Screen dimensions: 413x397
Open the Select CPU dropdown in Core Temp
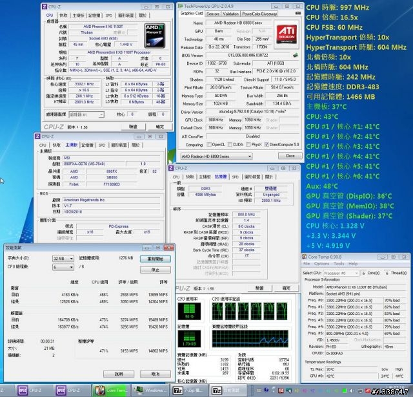coord(341,274)
